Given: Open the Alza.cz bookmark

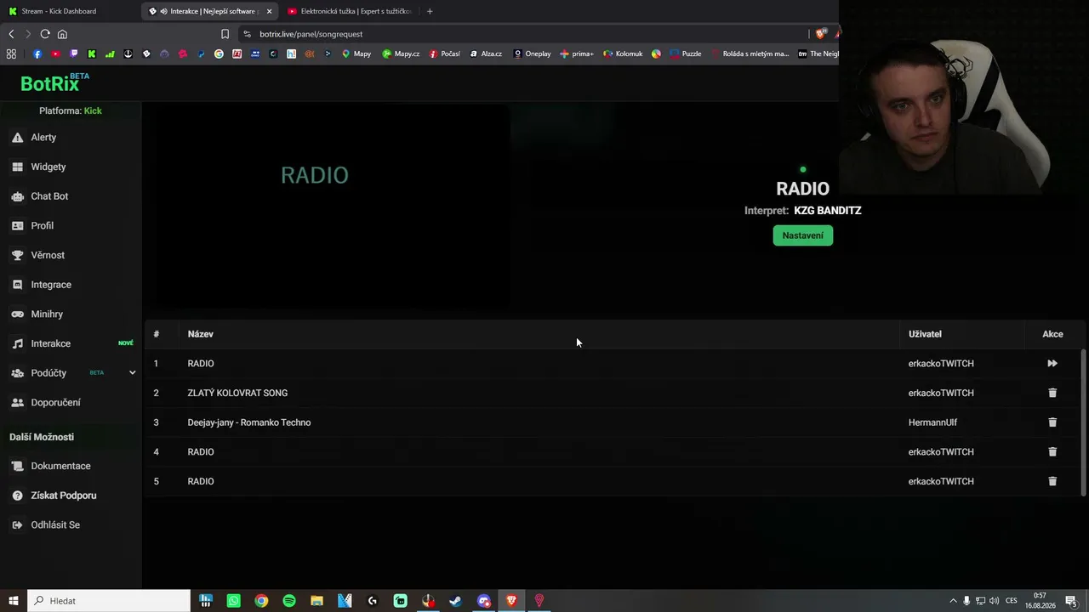Looking at the screenshot, I should pyautogui.click(x=486, y=54).
